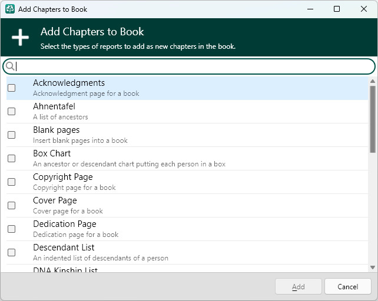Tick the Copyright Page checkbox

(11, 182)
